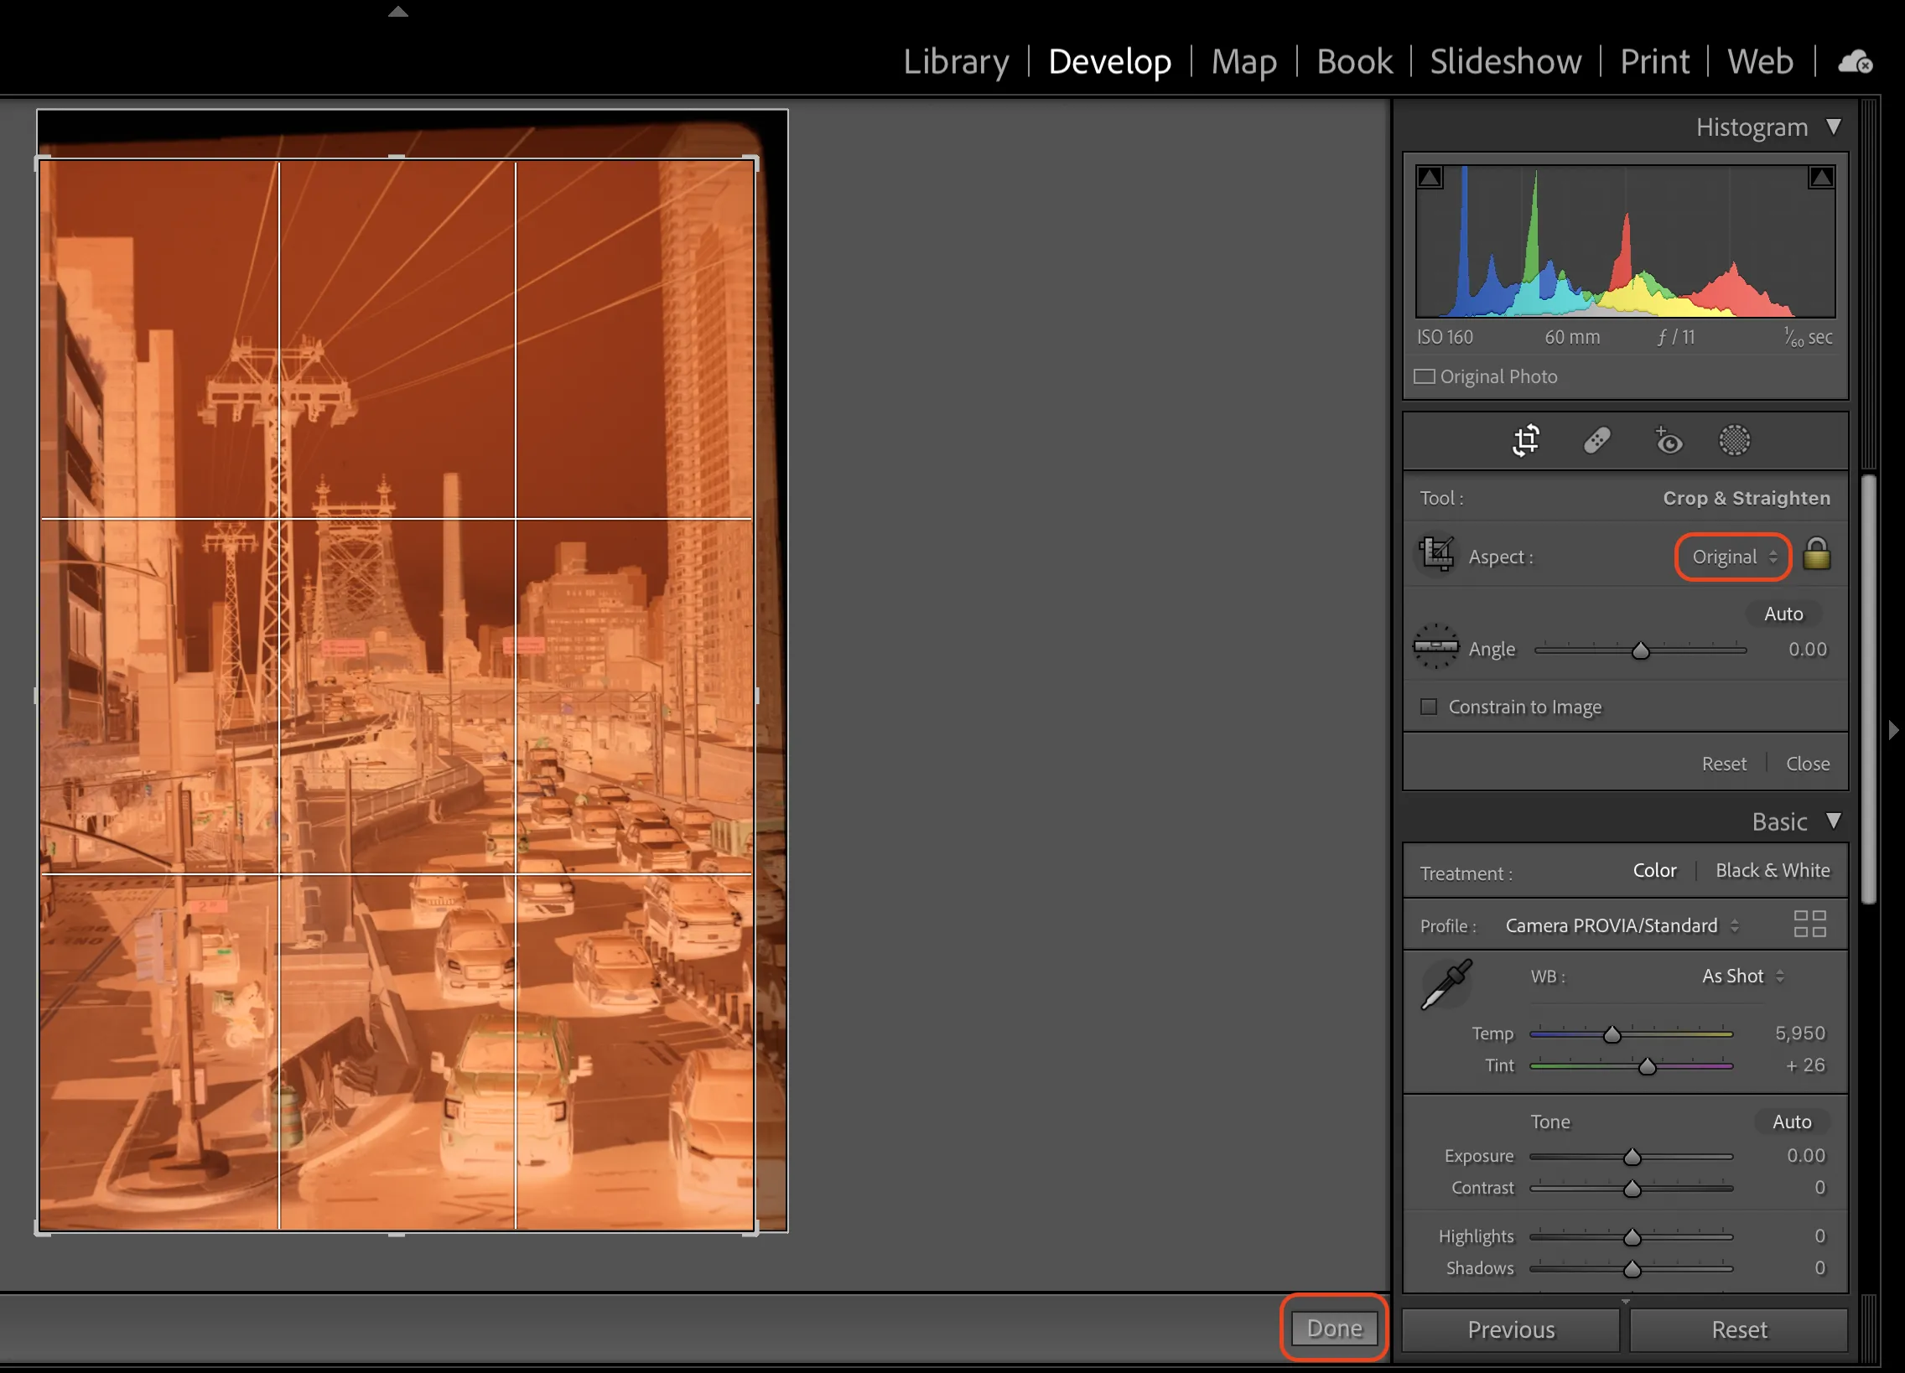Image resolution: width=1905 pixels, height=1373 pixels.
Task: Switch to the Map module
Action: pyautogui.click(x=1243, y=61)
